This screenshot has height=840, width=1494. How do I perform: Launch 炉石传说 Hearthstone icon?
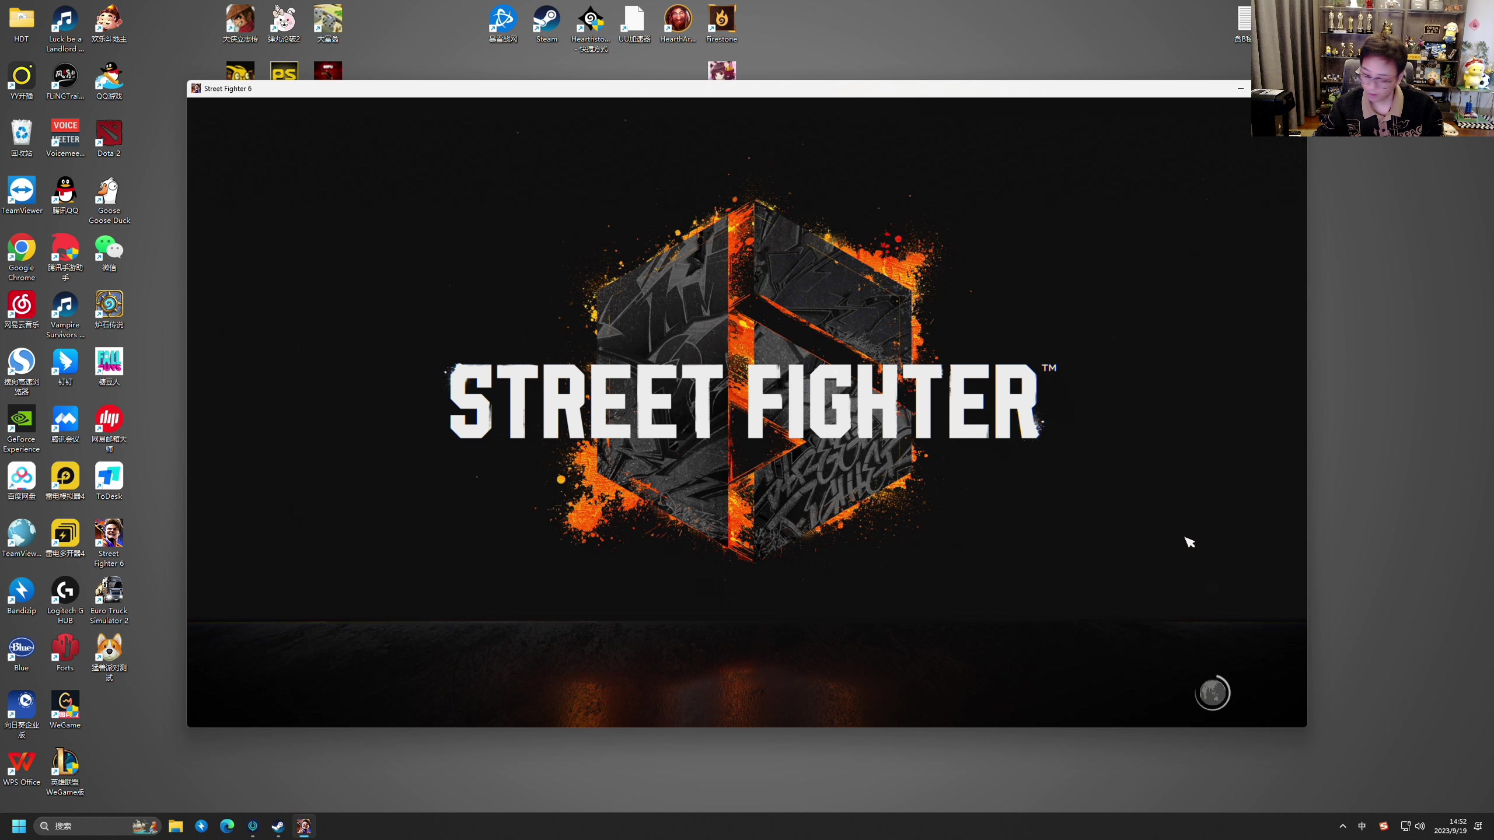(x=109, y=310)
